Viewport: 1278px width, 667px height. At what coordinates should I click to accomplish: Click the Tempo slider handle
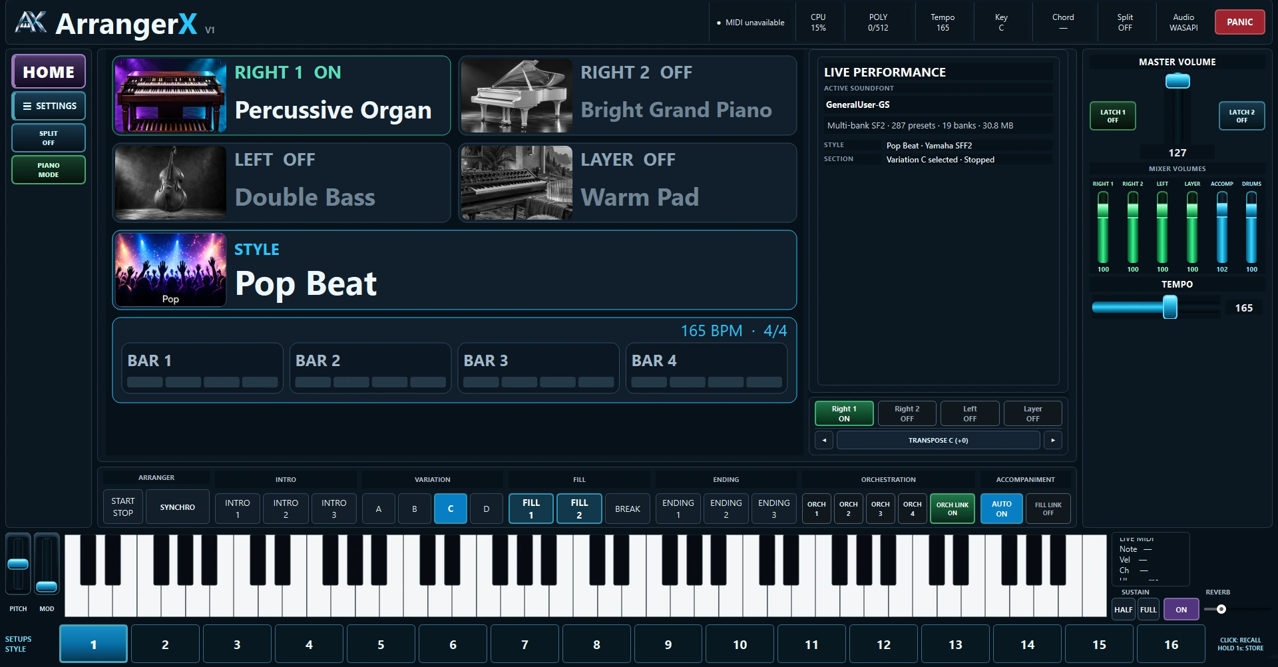tap(1170, 308)
